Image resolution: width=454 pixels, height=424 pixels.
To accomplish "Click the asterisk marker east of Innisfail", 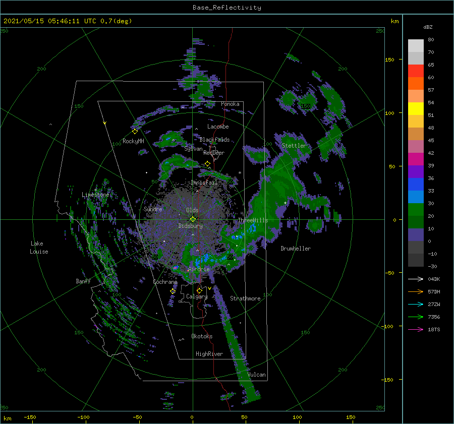I will coord(240,173).
